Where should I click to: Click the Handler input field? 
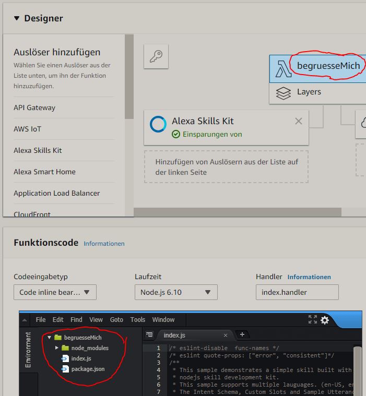click(297, 292)
